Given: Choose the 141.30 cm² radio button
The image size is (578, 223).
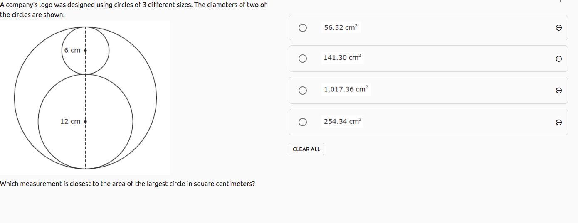Looking at the screenshot, I should pos(303,59).
